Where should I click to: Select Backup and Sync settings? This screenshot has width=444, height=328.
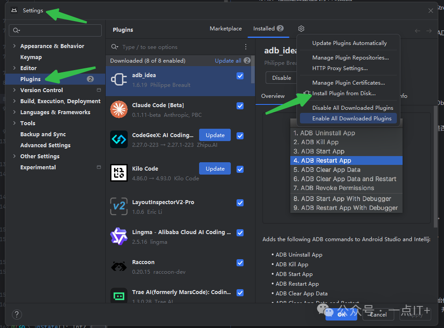[43, 134]
